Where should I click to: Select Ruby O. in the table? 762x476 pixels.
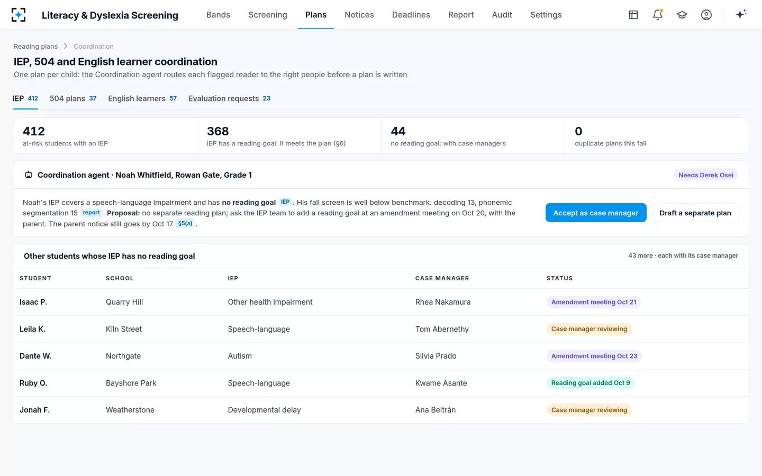[x=33, y=383]
